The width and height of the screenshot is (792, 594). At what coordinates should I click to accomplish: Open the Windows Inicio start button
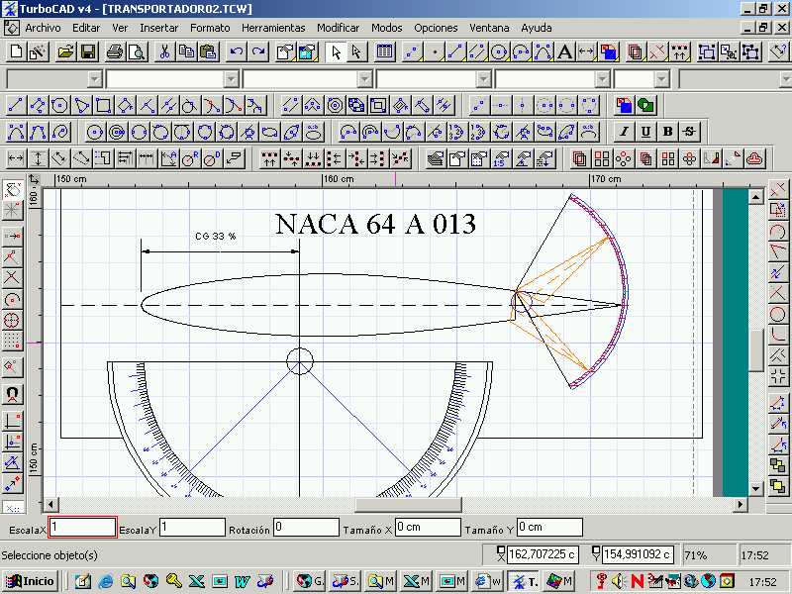(31, 581)
